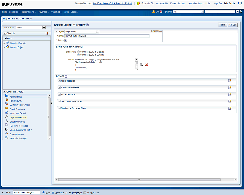
Task: Toggle the Active checkbox
Action: 66,40
